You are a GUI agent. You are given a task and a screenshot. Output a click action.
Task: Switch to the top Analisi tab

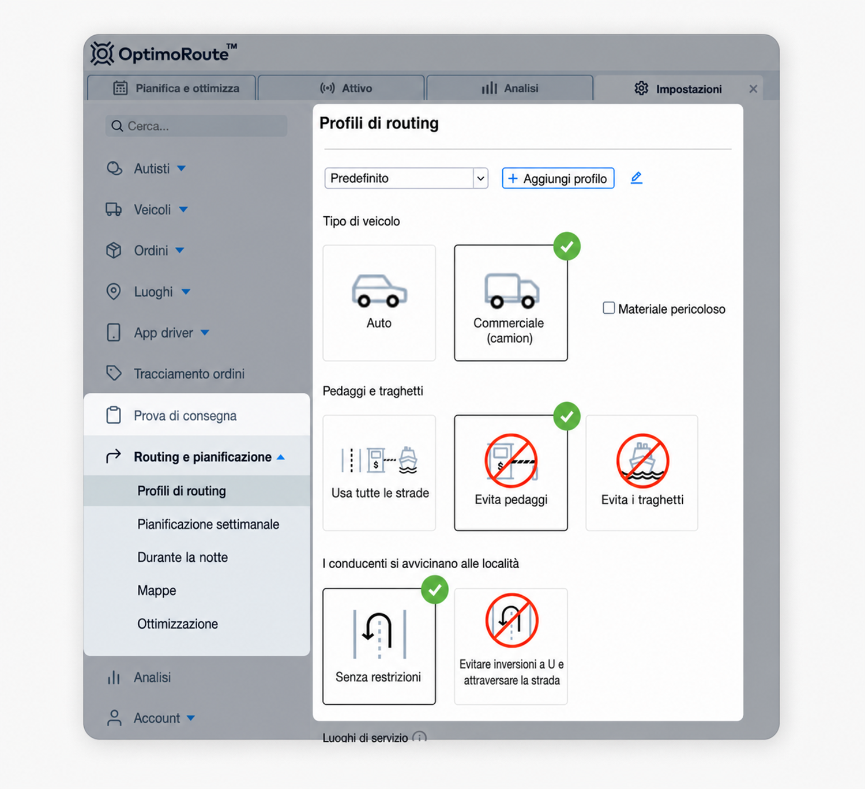[510, 88]
